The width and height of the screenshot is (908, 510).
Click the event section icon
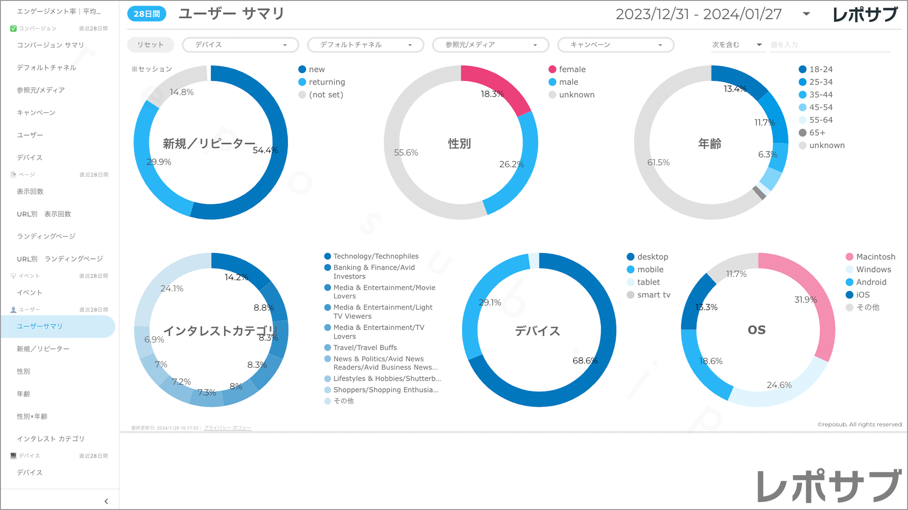(13, 276)
